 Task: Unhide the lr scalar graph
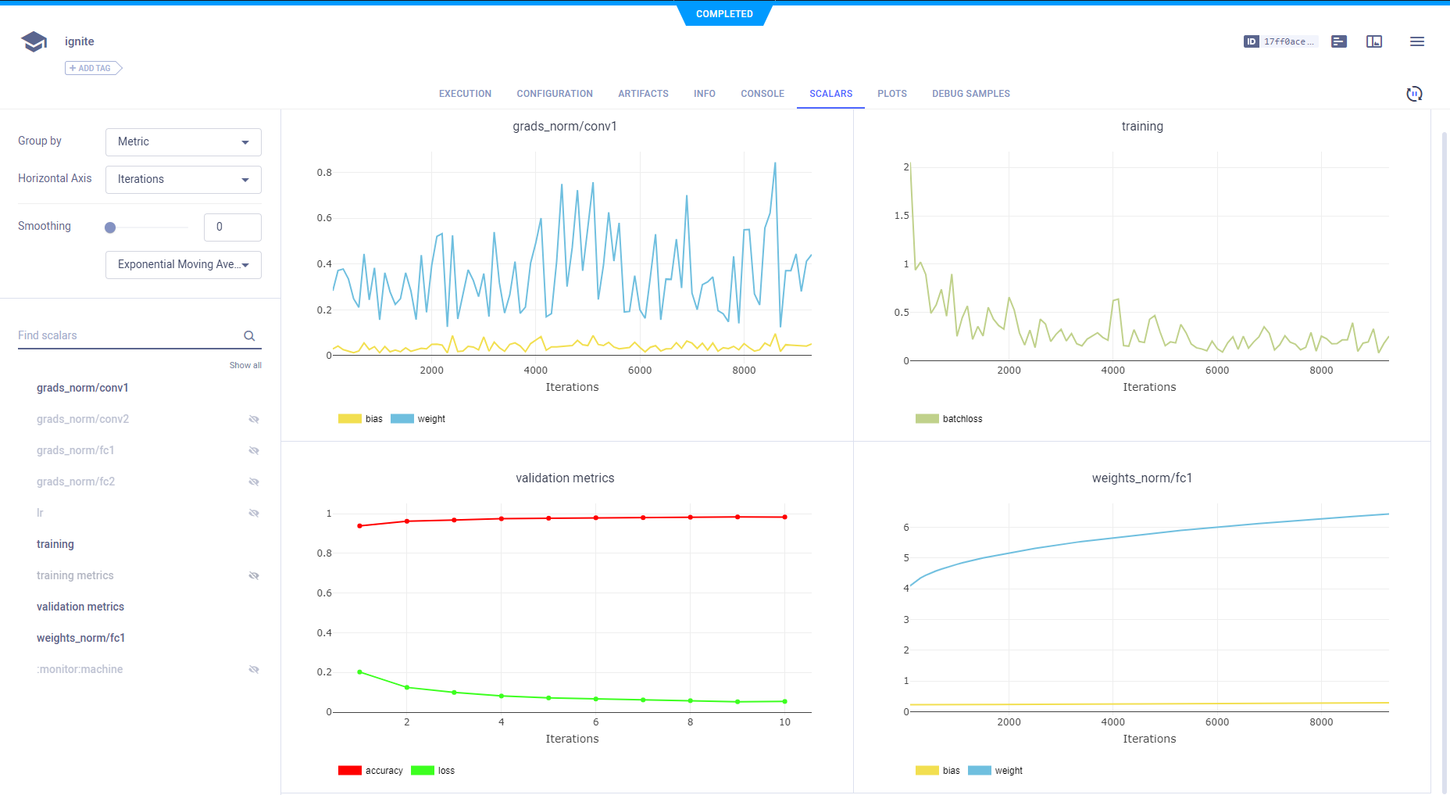(254, 514)
